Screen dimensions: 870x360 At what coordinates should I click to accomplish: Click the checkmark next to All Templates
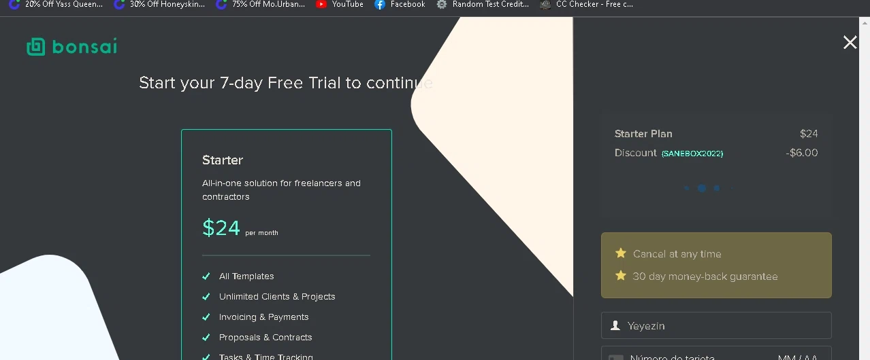[206, 276]
